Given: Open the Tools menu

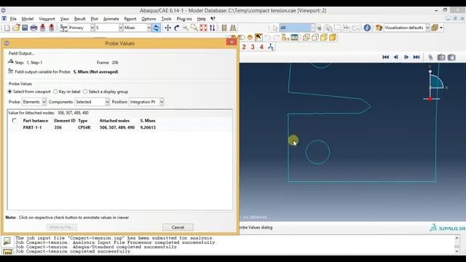Looking at the screenshot, I should coord(167,19).
